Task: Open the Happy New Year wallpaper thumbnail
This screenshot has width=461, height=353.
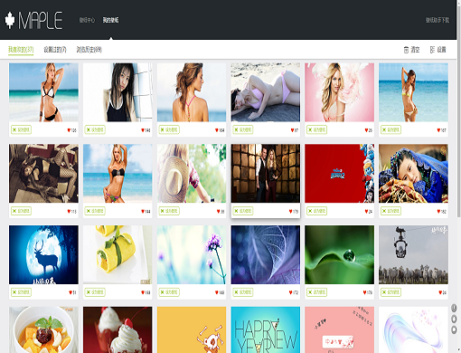Action: (266, 329)
